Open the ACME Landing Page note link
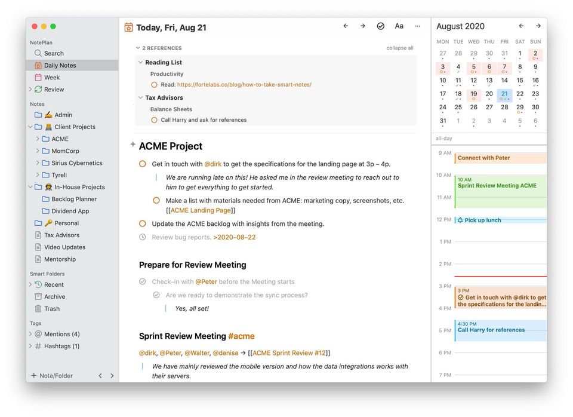The height and width of the screenshot is (417, 573). (x=201, y=210)
